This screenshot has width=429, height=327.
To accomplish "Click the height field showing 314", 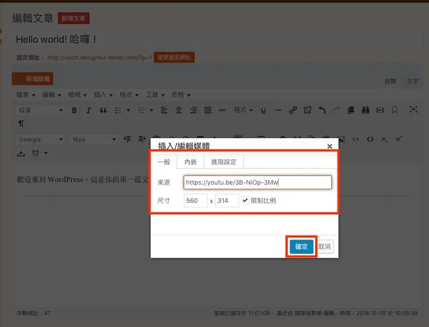I will pos(227,201).
